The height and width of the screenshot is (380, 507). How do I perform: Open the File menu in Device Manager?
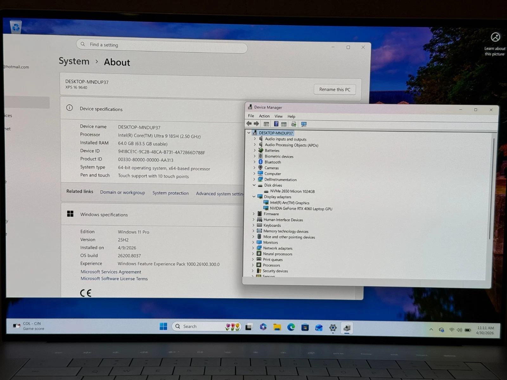(251, 116)
